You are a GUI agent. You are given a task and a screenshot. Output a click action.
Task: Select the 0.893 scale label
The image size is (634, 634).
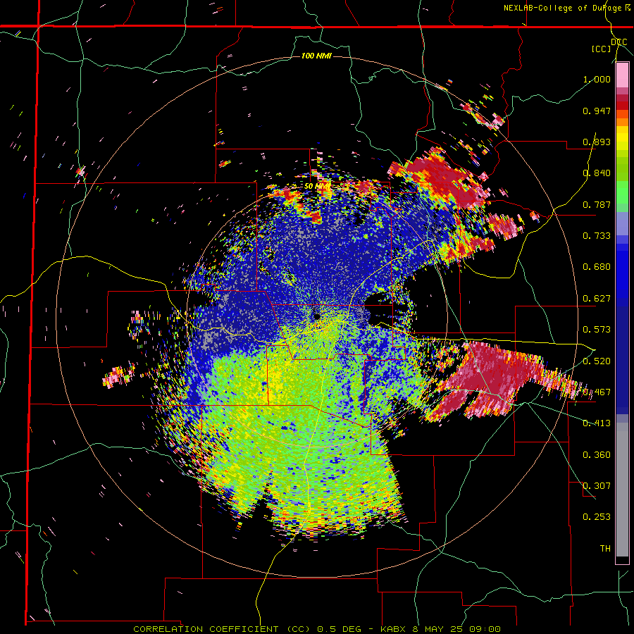[597, 142]
